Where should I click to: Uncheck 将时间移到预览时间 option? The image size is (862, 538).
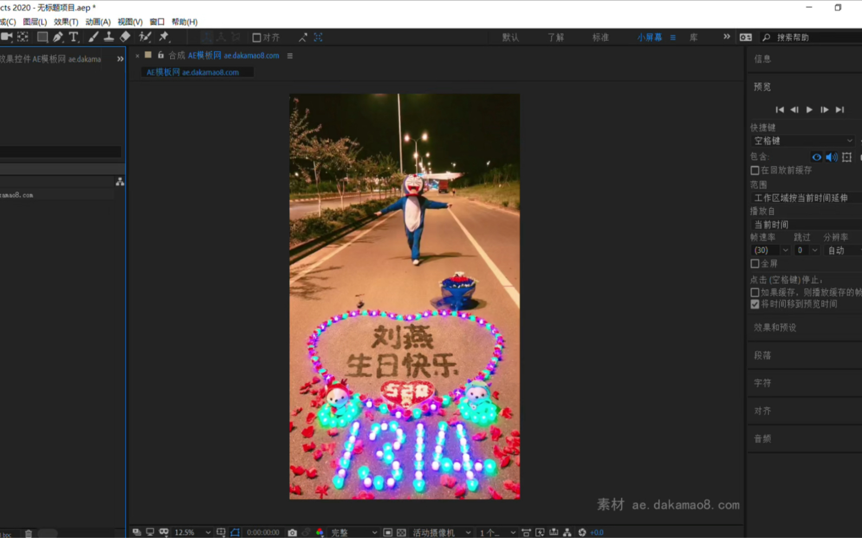(755, 304)
